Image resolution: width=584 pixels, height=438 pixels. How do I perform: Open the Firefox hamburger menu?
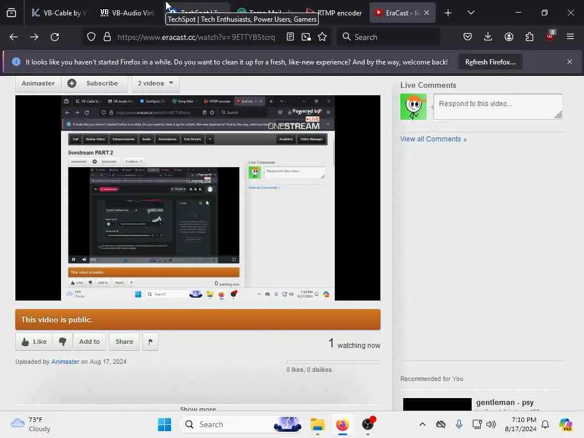point(570,37)
